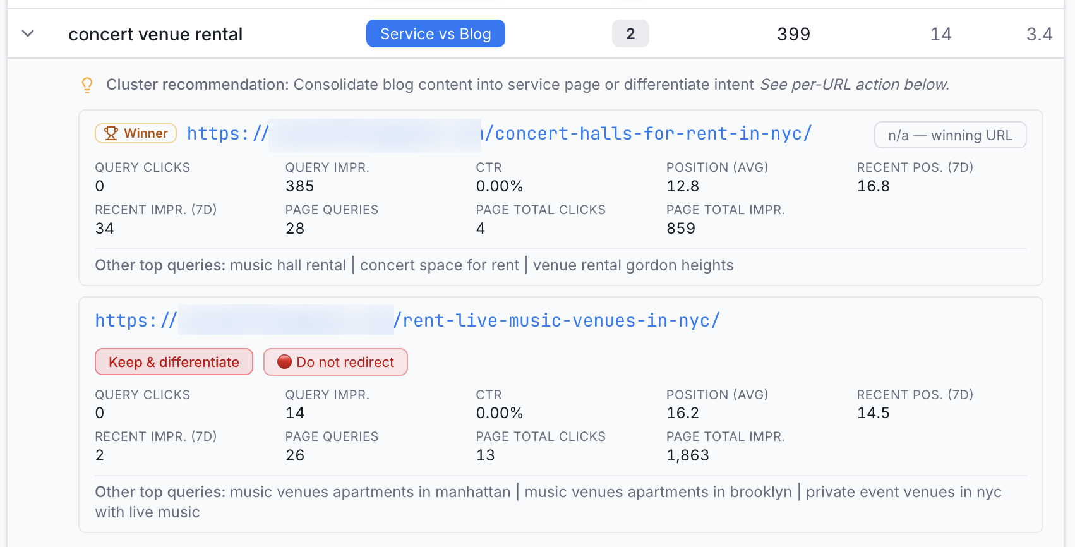Click the lightbulb recommendation icon
The image size is (1075, 547).
(x=87, y=85)
